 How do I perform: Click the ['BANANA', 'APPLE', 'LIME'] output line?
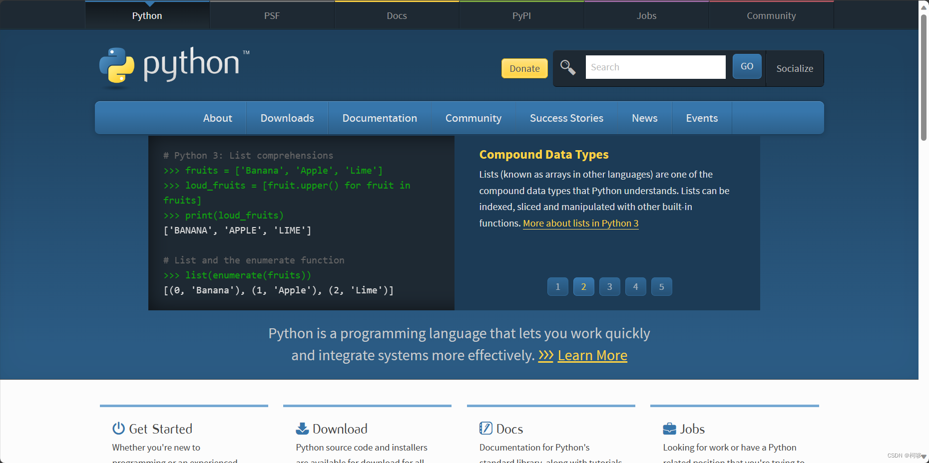pos(237,231)
